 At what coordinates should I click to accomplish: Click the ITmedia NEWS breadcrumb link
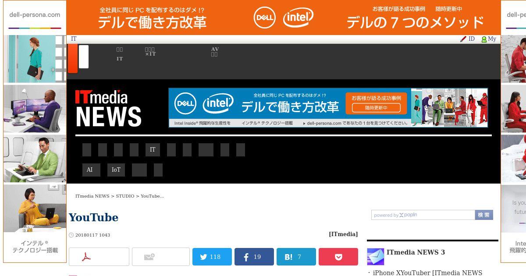(x=92, y=196)
